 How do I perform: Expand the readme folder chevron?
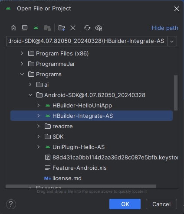[39, 126]
